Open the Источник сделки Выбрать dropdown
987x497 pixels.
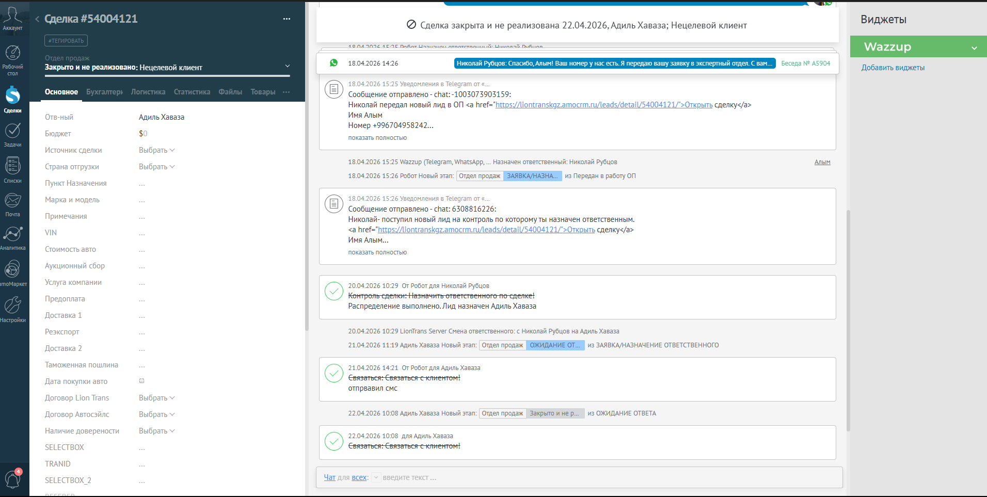(x=157, y=150)
